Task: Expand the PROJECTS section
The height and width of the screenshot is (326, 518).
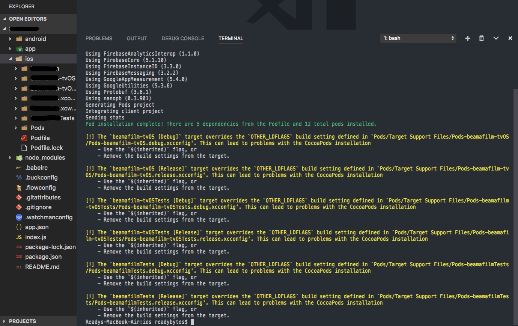Action: click(22, 321)
